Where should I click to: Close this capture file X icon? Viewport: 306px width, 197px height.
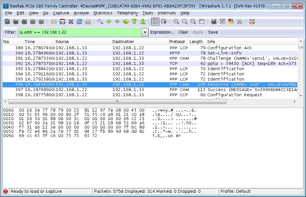pyautogui.click(x=71, y=22)
